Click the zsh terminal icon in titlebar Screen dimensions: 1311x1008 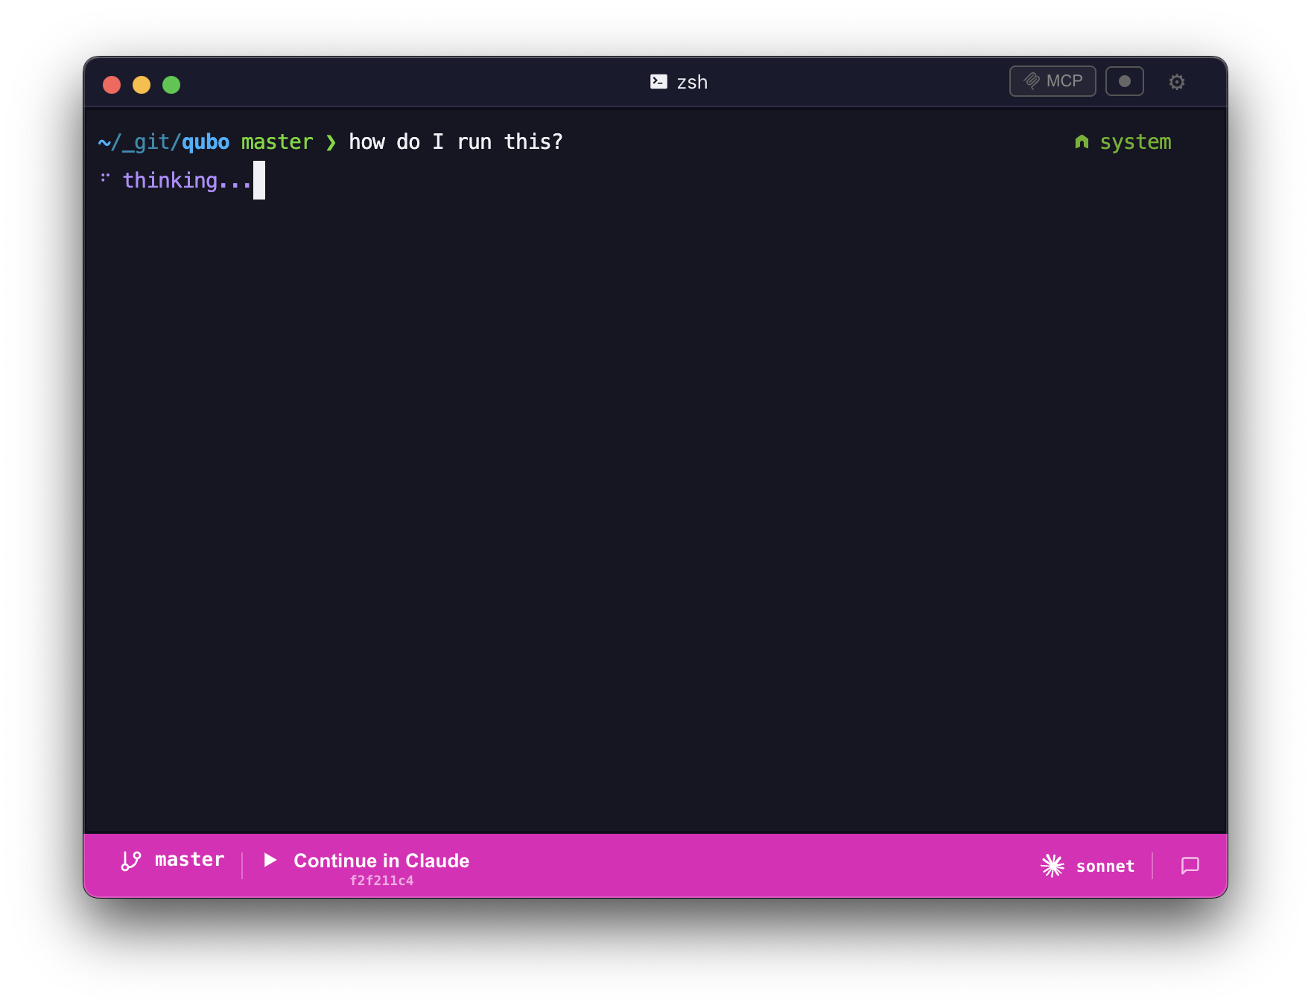658,81
